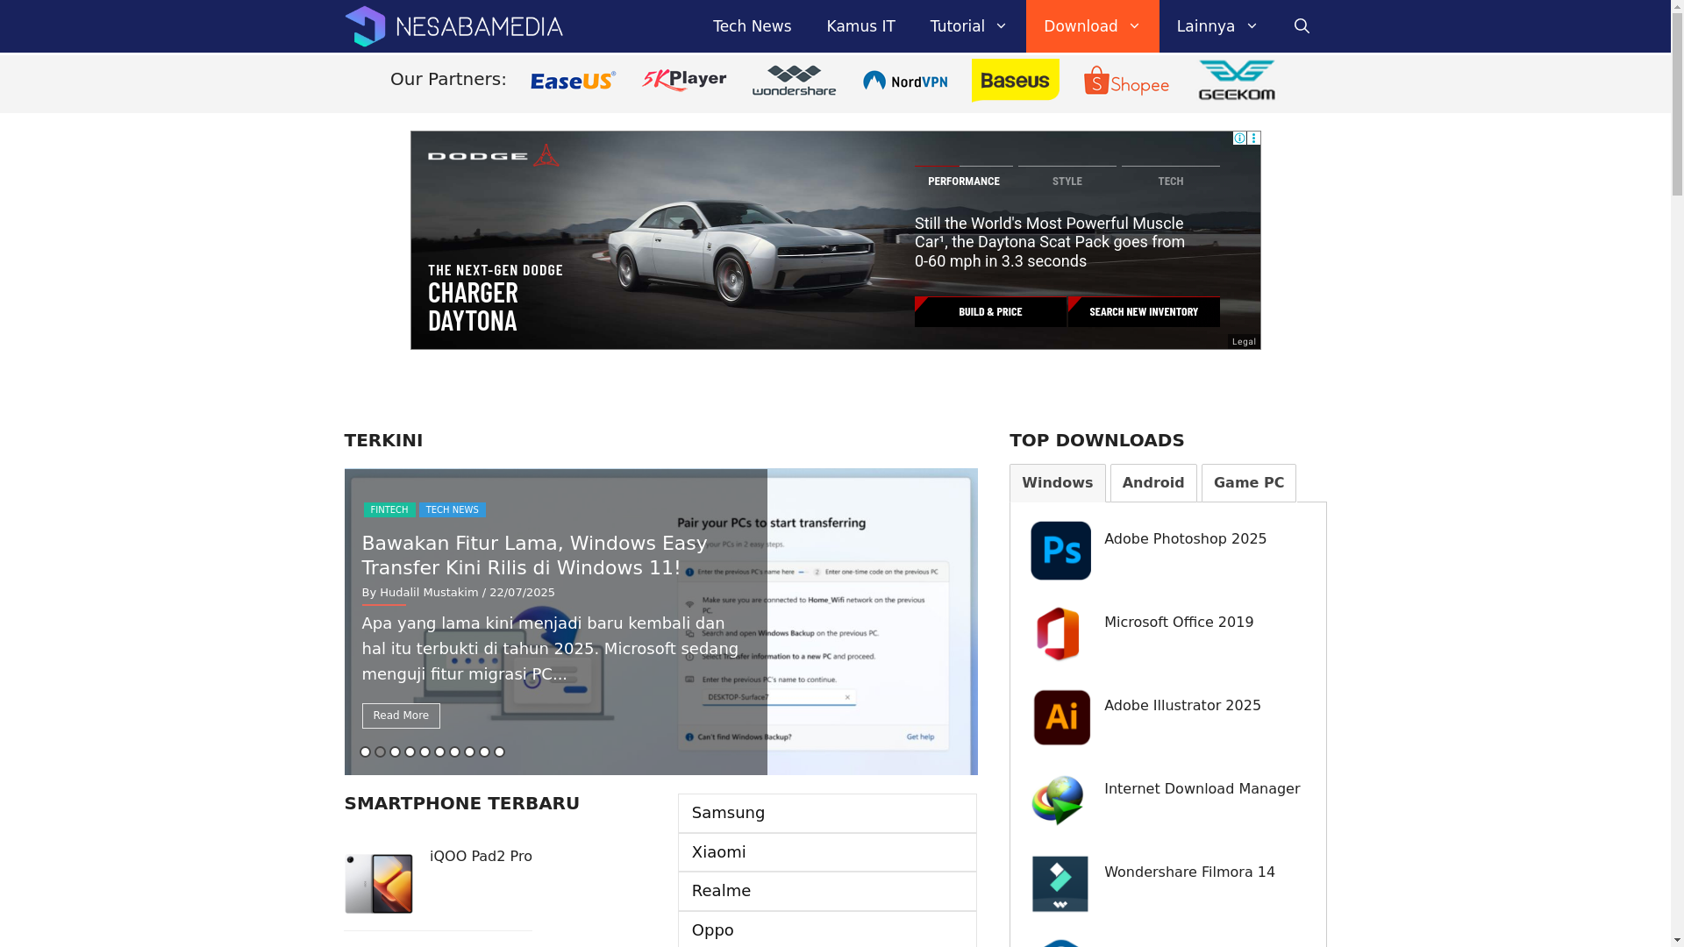Open the search icon in navigation bar
Screen dimensions: 1684x947
click(1302, 26)
